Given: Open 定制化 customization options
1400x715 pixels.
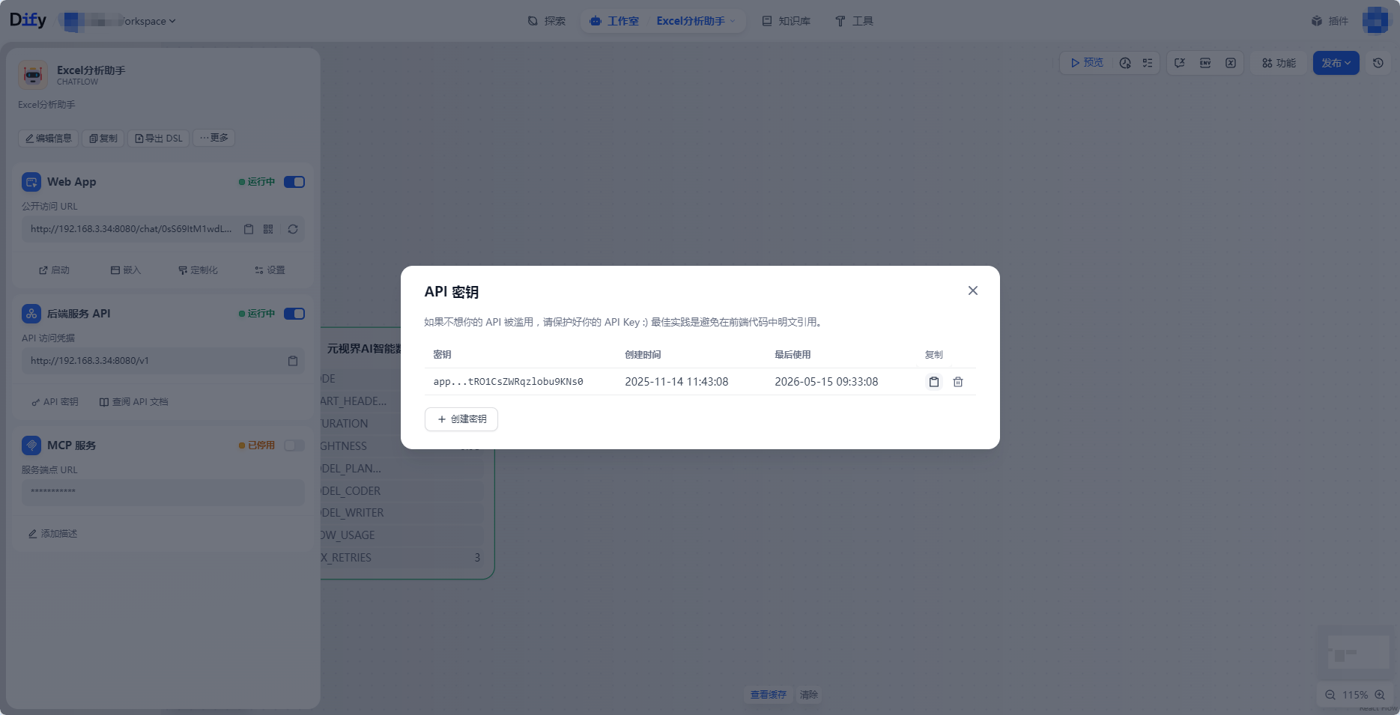Looking at the screenshot, I should coord(198,270).
